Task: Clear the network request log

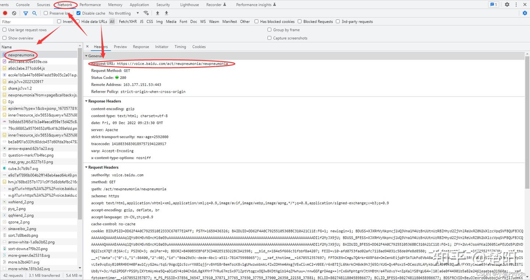Action: (14, 13)
